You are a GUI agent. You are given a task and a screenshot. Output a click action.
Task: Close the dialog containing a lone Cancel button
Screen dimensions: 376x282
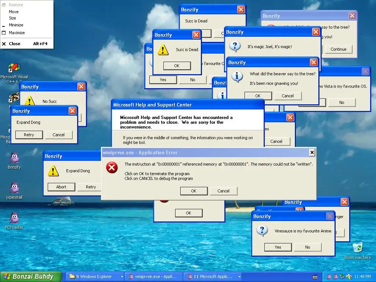click(290, 117)
